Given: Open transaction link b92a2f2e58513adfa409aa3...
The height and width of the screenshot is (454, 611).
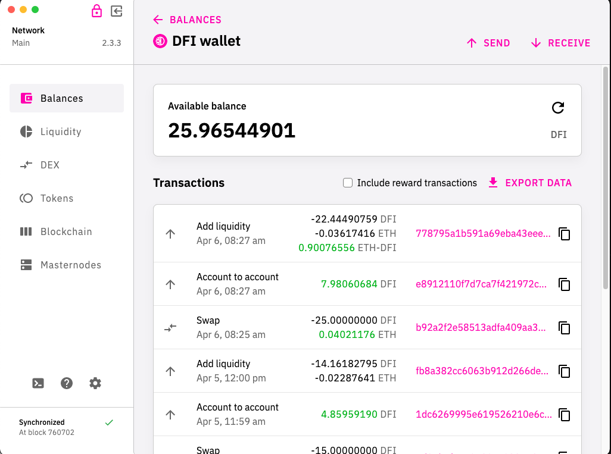Looking at the screenshot, I should (481, 328).
